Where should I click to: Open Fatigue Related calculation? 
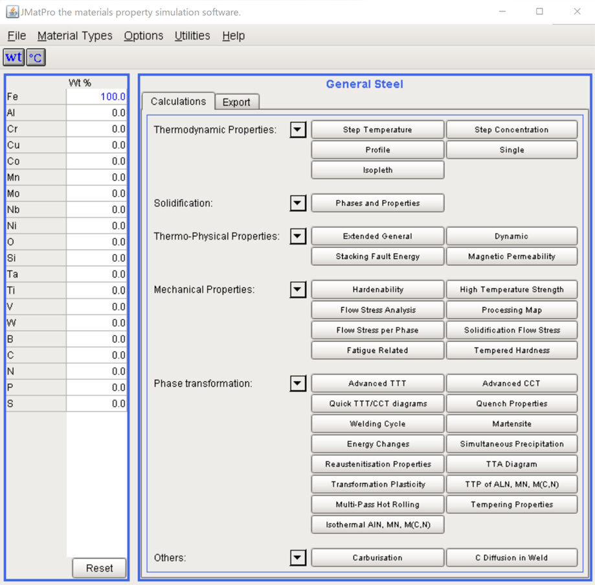(377, 350)
